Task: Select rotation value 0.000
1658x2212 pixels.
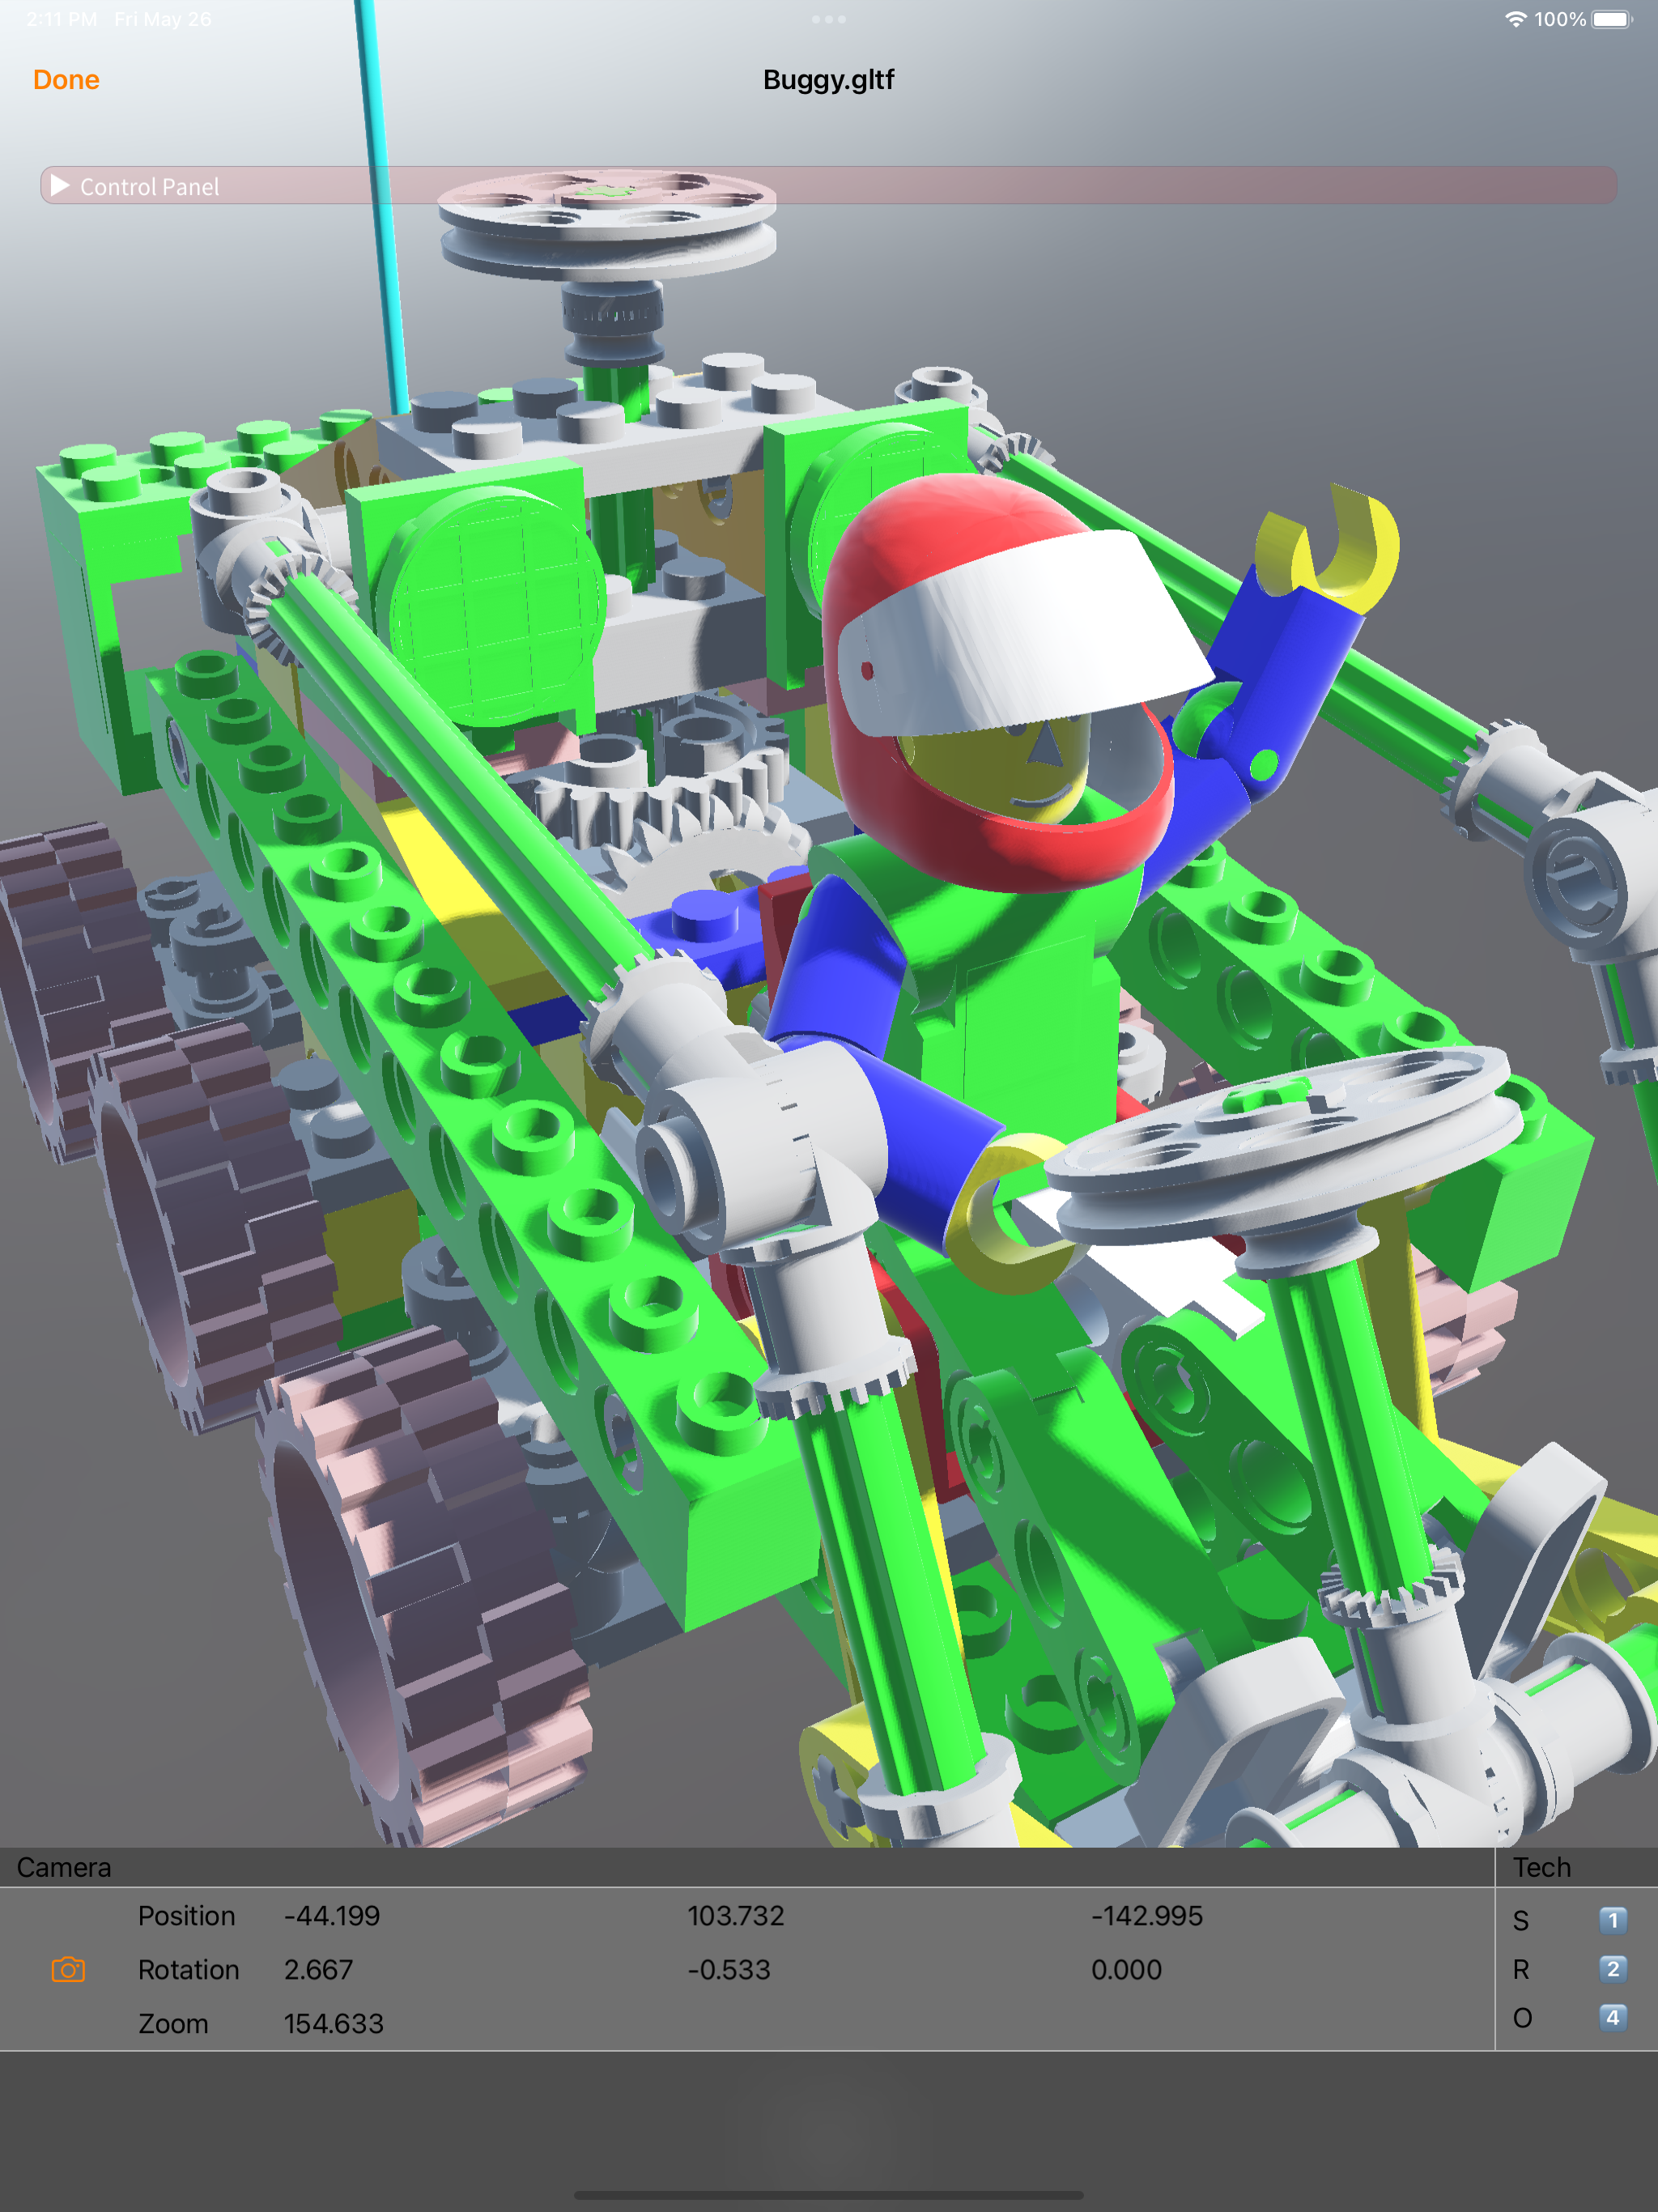Action: 1126,1970
